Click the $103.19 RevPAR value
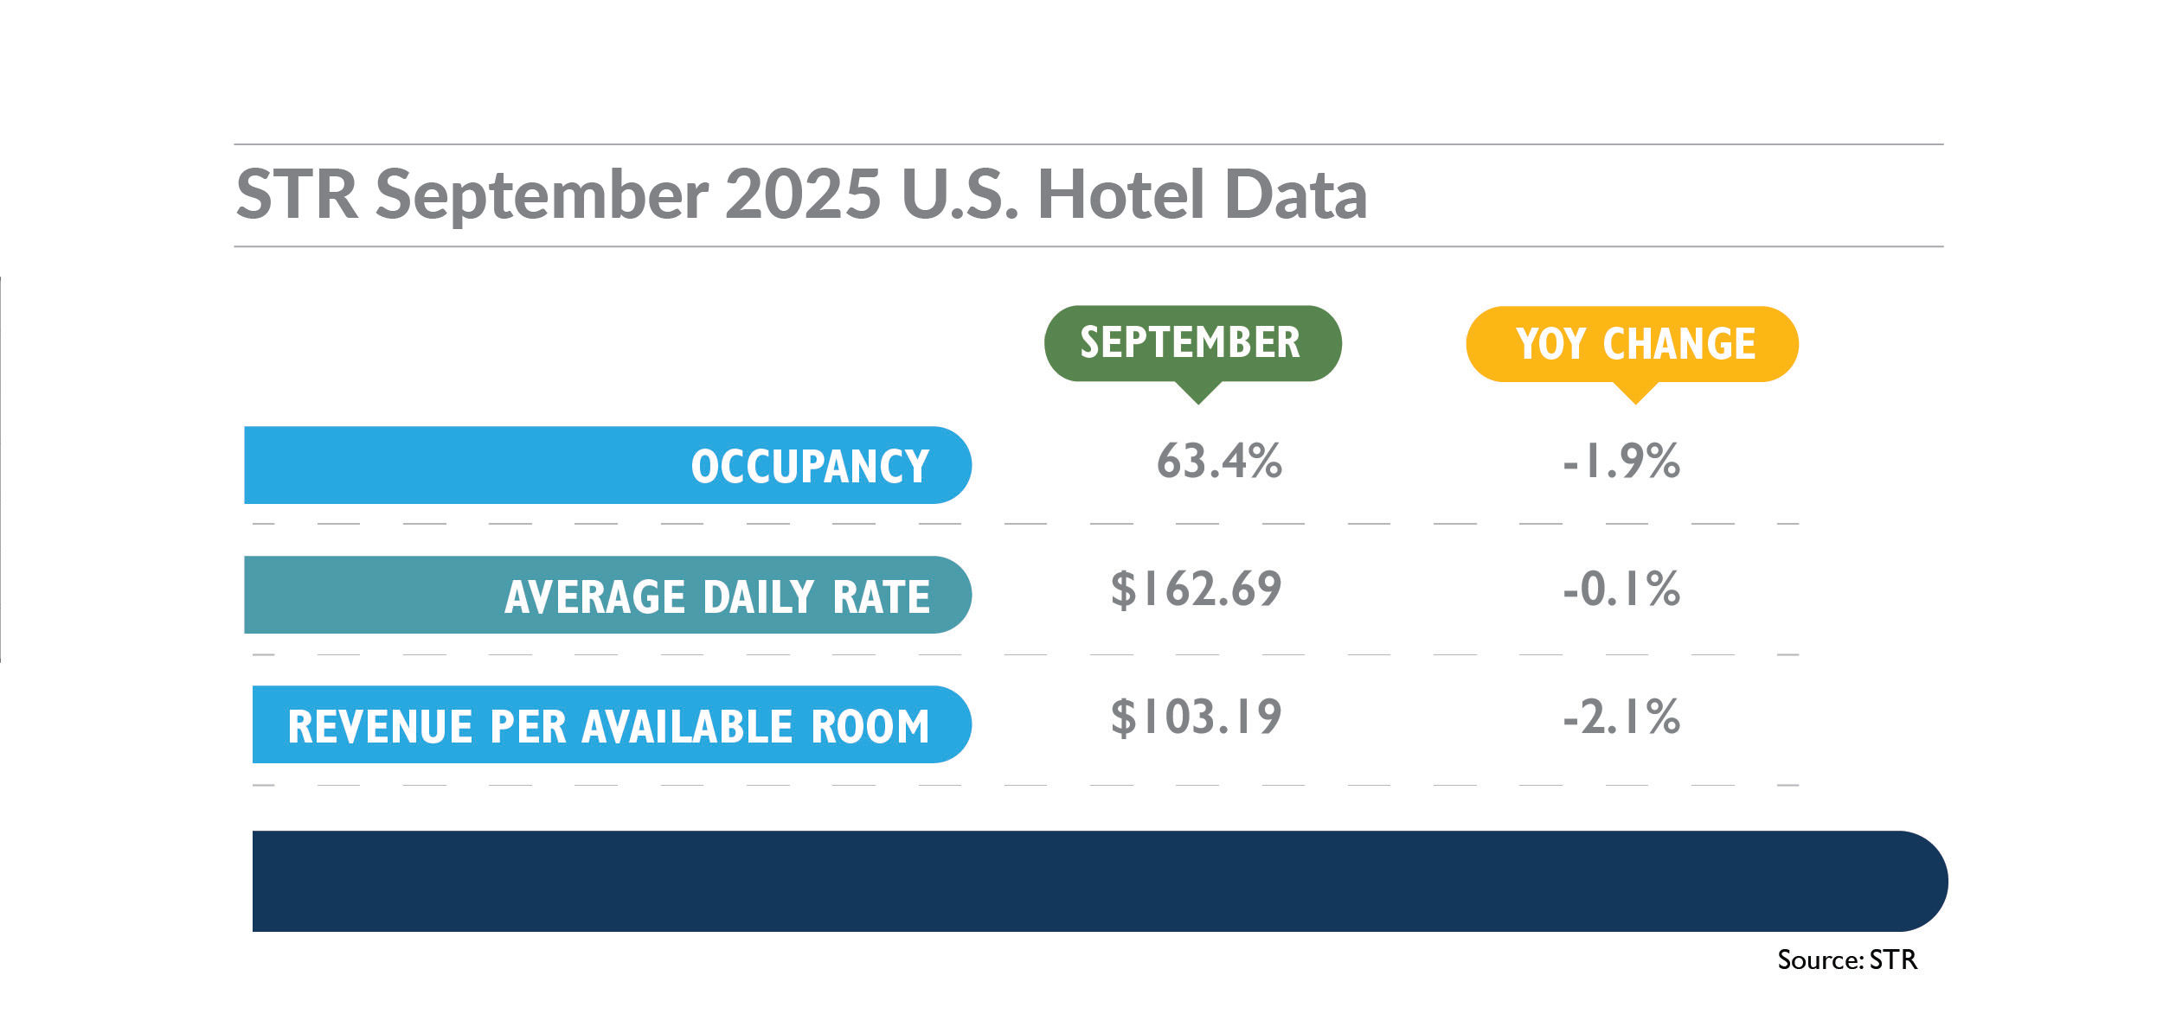Viewport: 2163px width, 1020px height. [x=1196, y=717]
